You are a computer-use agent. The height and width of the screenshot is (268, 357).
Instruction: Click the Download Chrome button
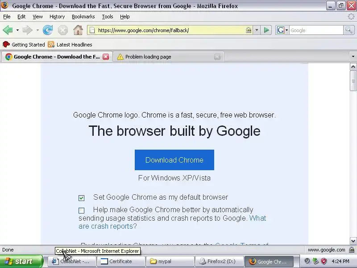click(174, 160)
